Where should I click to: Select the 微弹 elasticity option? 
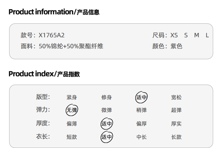[x=107, y=110]
